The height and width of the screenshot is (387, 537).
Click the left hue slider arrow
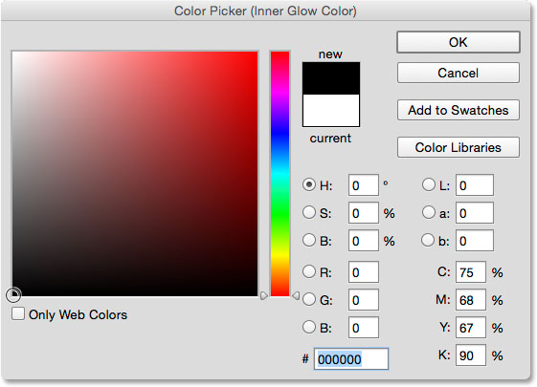coord(263,295)
